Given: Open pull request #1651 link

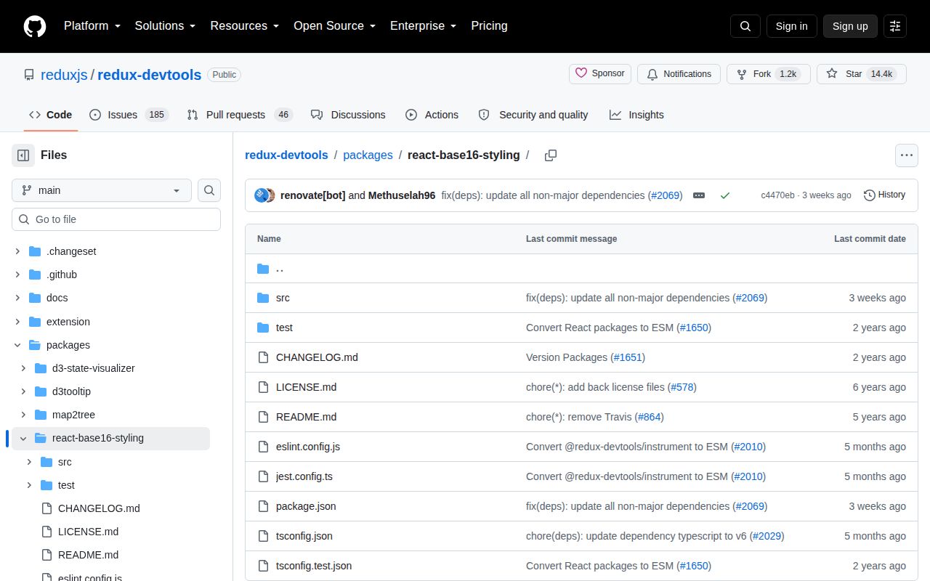Looking at the screenshot, I should (628, 357).
